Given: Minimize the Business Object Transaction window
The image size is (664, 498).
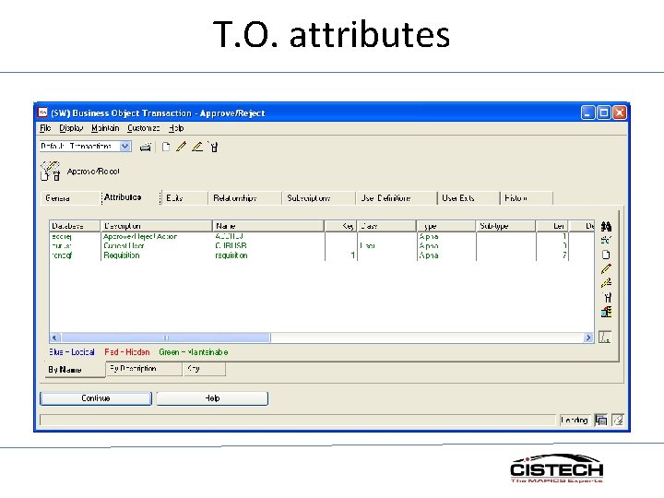Looking at the screenshot, I should click(x=587, y=113).
